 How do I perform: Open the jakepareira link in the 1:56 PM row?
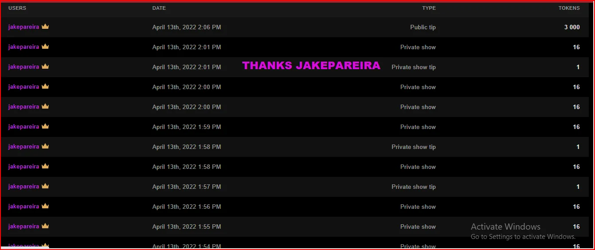click(23, 207)
